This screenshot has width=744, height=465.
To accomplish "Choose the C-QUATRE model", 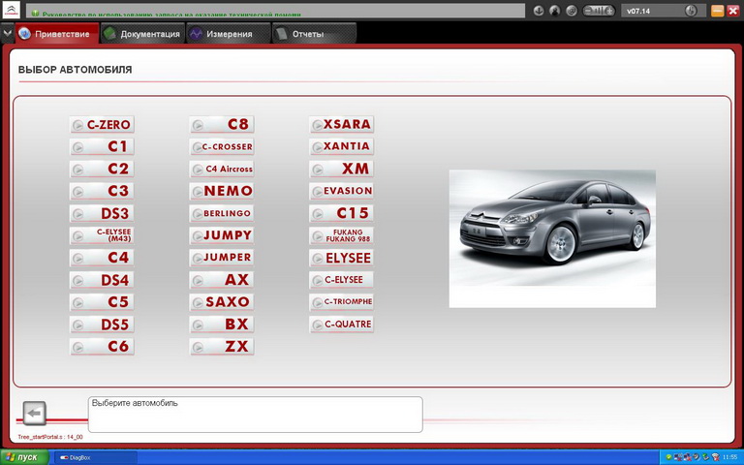I will point(342,325).
